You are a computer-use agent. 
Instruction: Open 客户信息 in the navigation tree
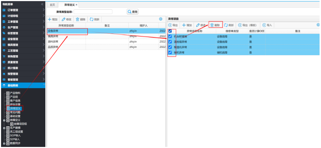15,101
